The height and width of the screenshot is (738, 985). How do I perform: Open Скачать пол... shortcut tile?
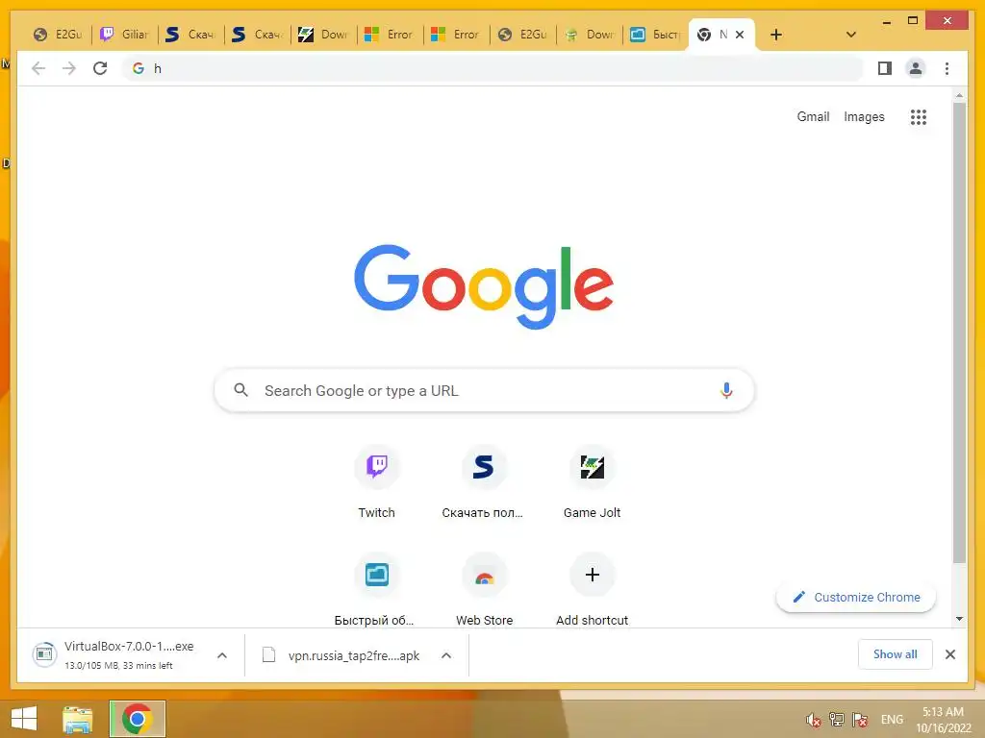tap(483, 483)
